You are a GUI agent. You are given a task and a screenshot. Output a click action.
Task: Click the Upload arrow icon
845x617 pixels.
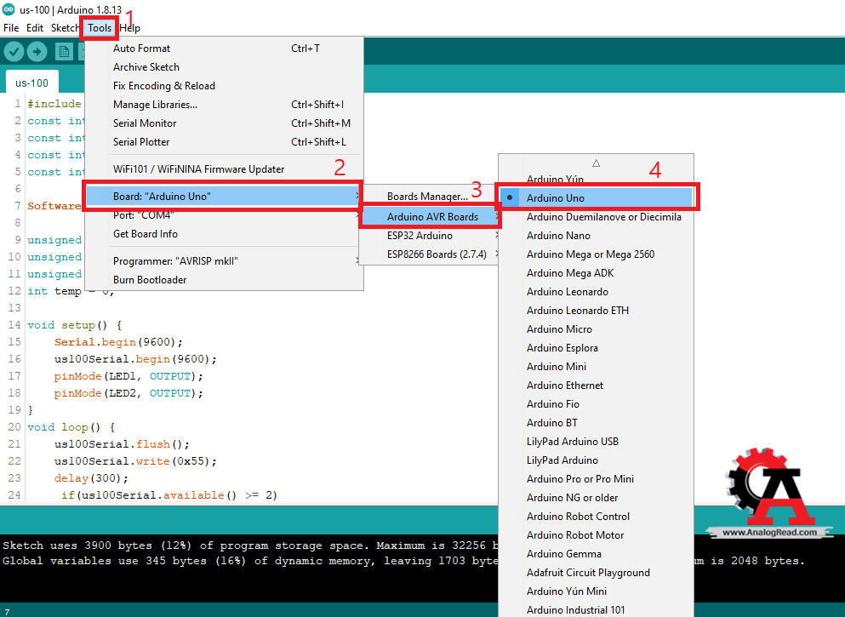coord(37,52)
